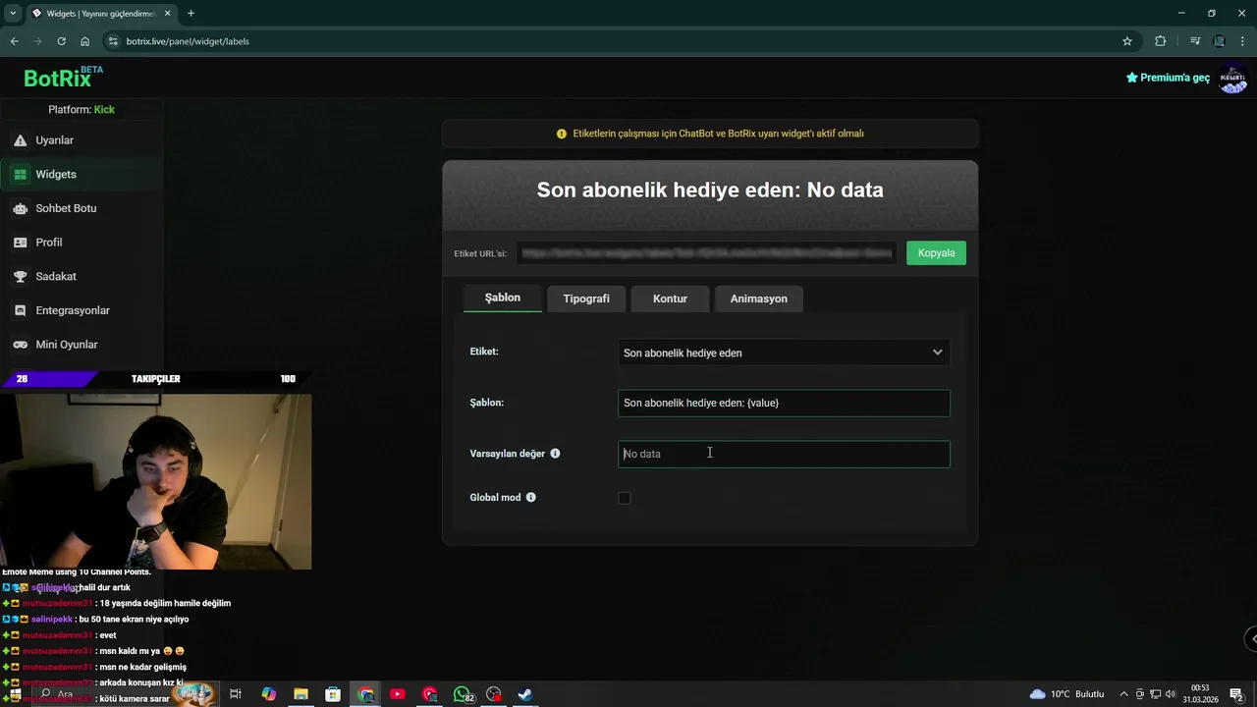1257x707 pixels.
Task: Click the Şablon text input
Action: coord(784,404)
